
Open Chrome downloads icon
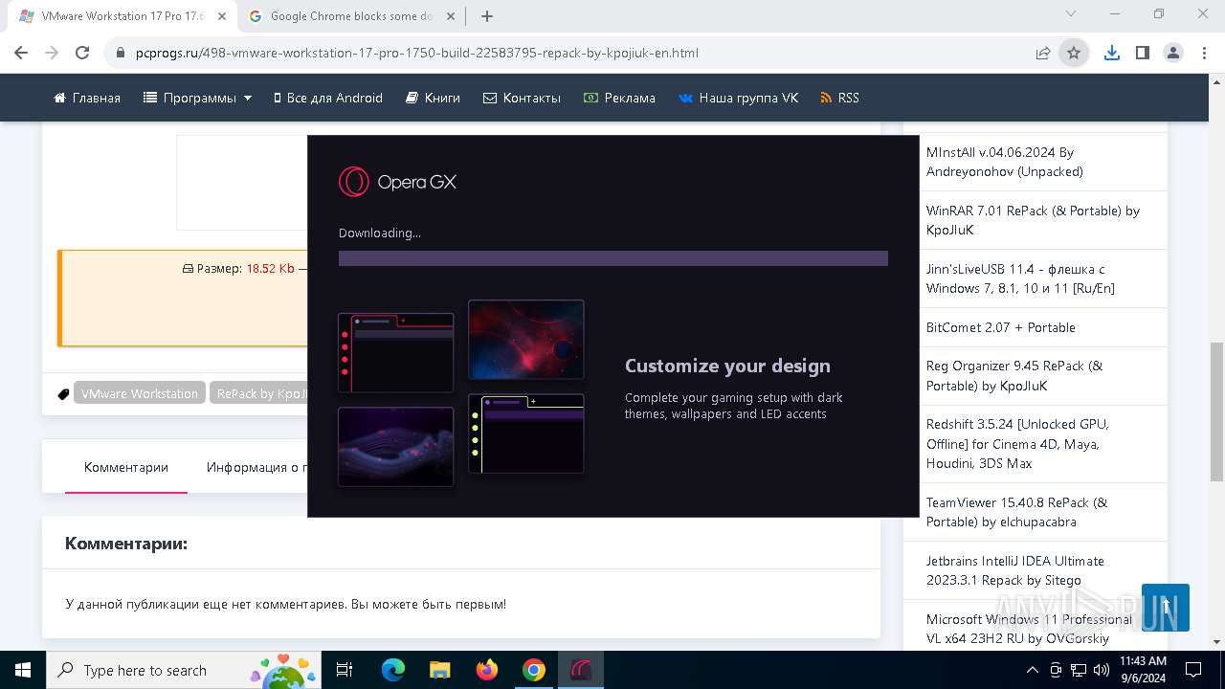point(1111,53)
